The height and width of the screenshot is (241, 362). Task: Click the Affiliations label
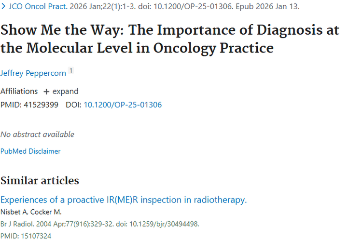[x=19, y=91]
